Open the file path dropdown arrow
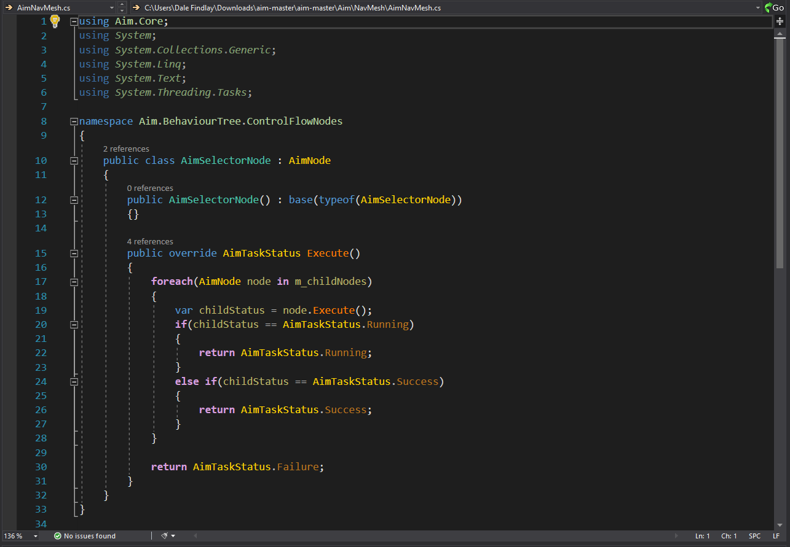790x547 pixels. [758, 7]
